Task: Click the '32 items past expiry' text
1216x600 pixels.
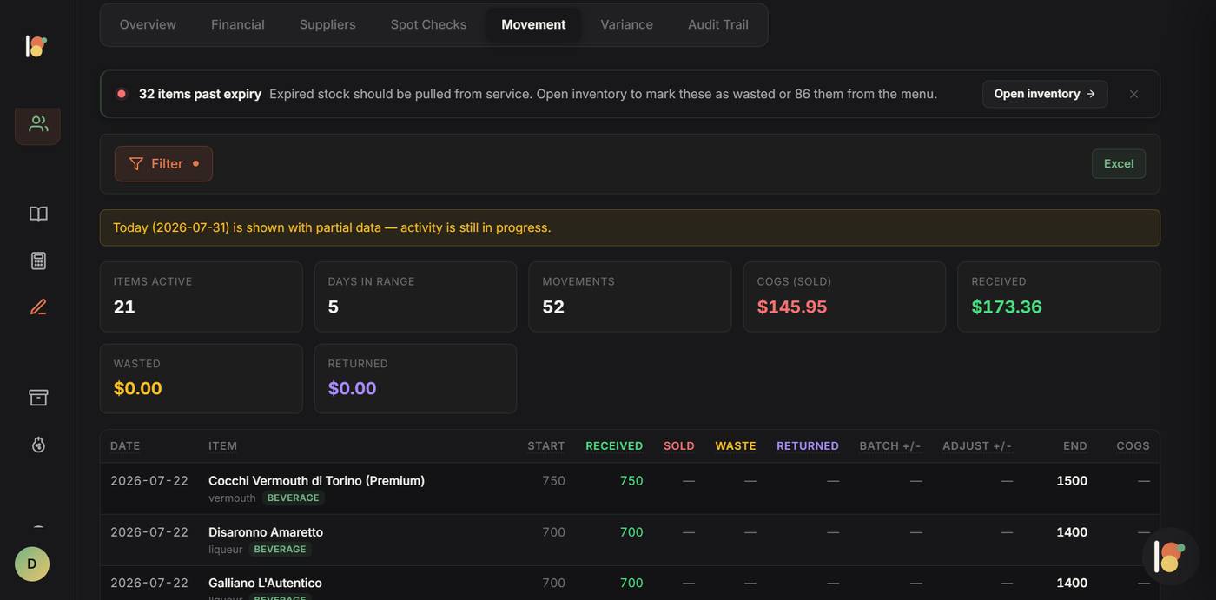Action: pyautogui.click(x=200, y=94)
